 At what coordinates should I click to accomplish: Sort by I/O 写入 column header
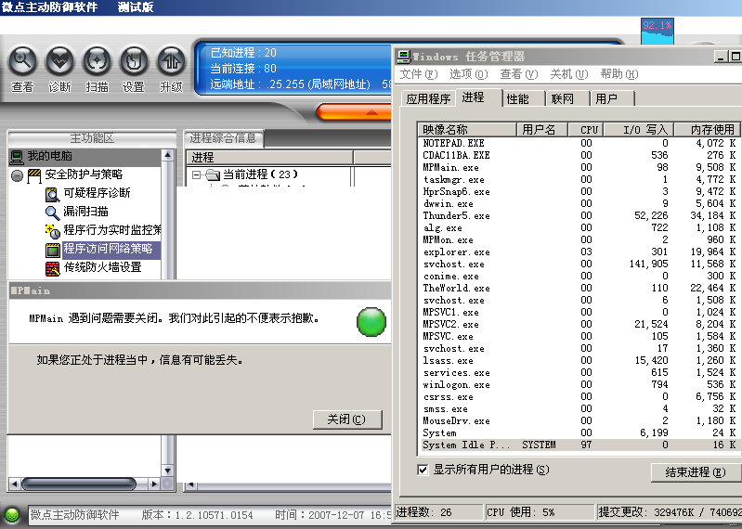(639, 130)
